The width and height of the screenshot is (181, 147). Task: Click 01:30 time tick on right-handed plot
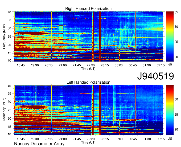tap(147, 65)
